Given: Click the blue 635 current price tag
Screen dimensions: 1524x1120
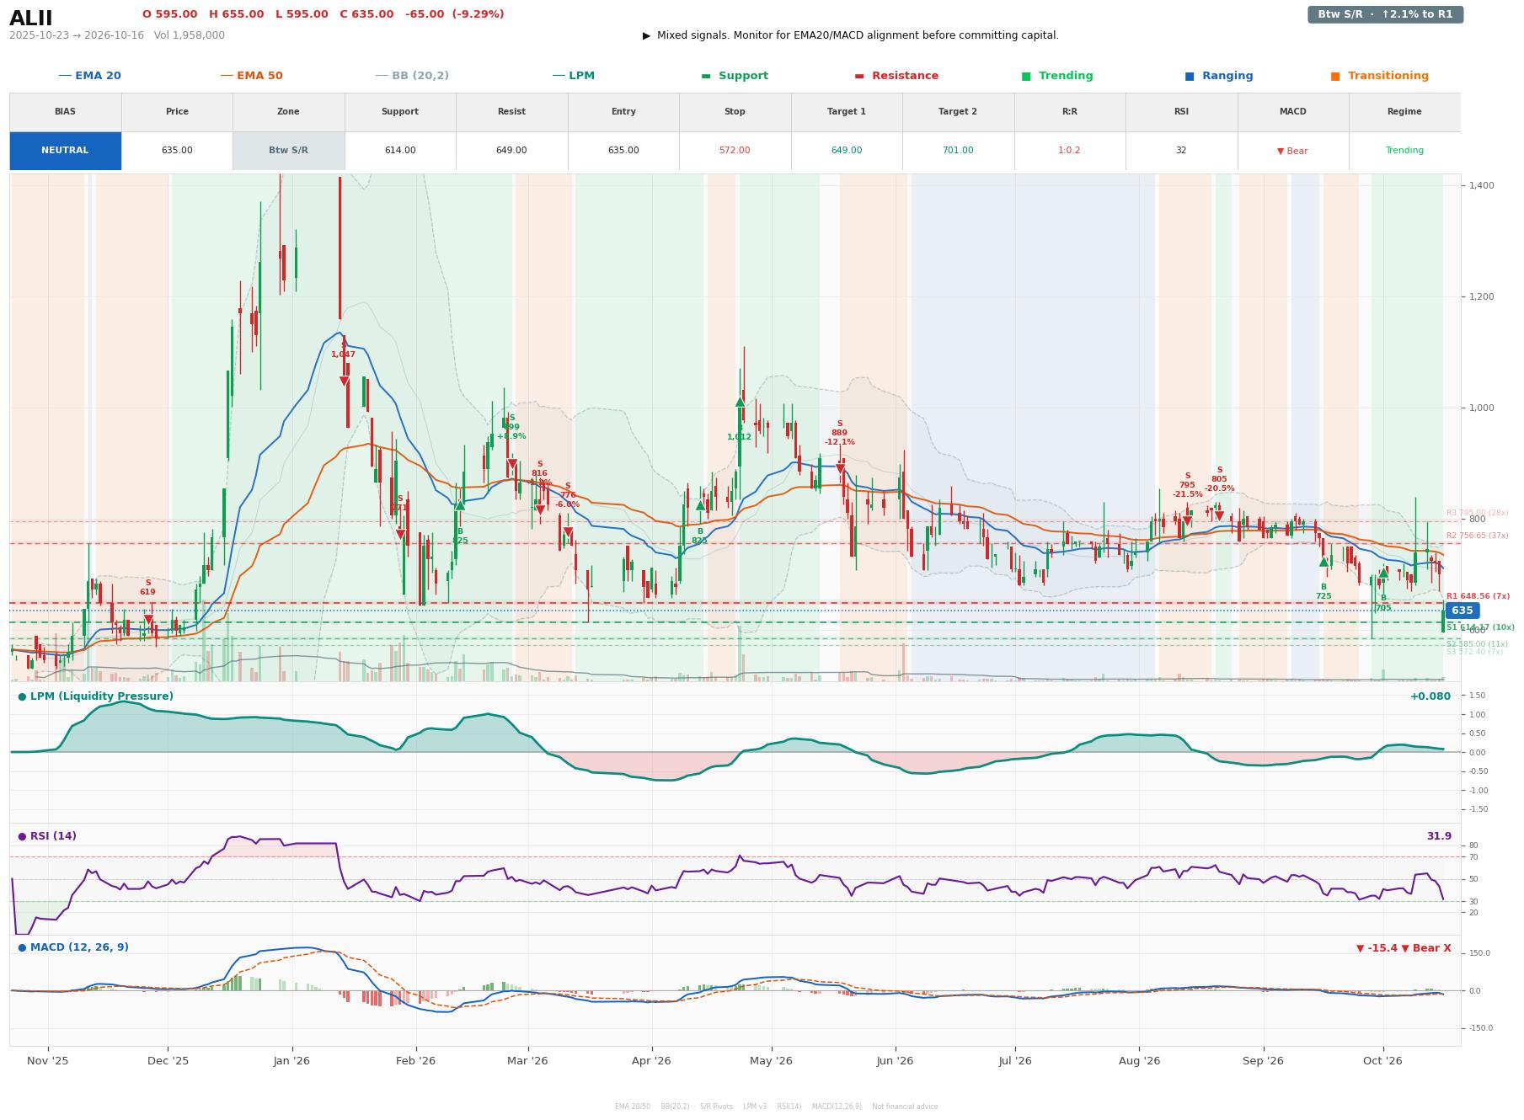Looking at the screenshot, I should (x=1463, y=611).
